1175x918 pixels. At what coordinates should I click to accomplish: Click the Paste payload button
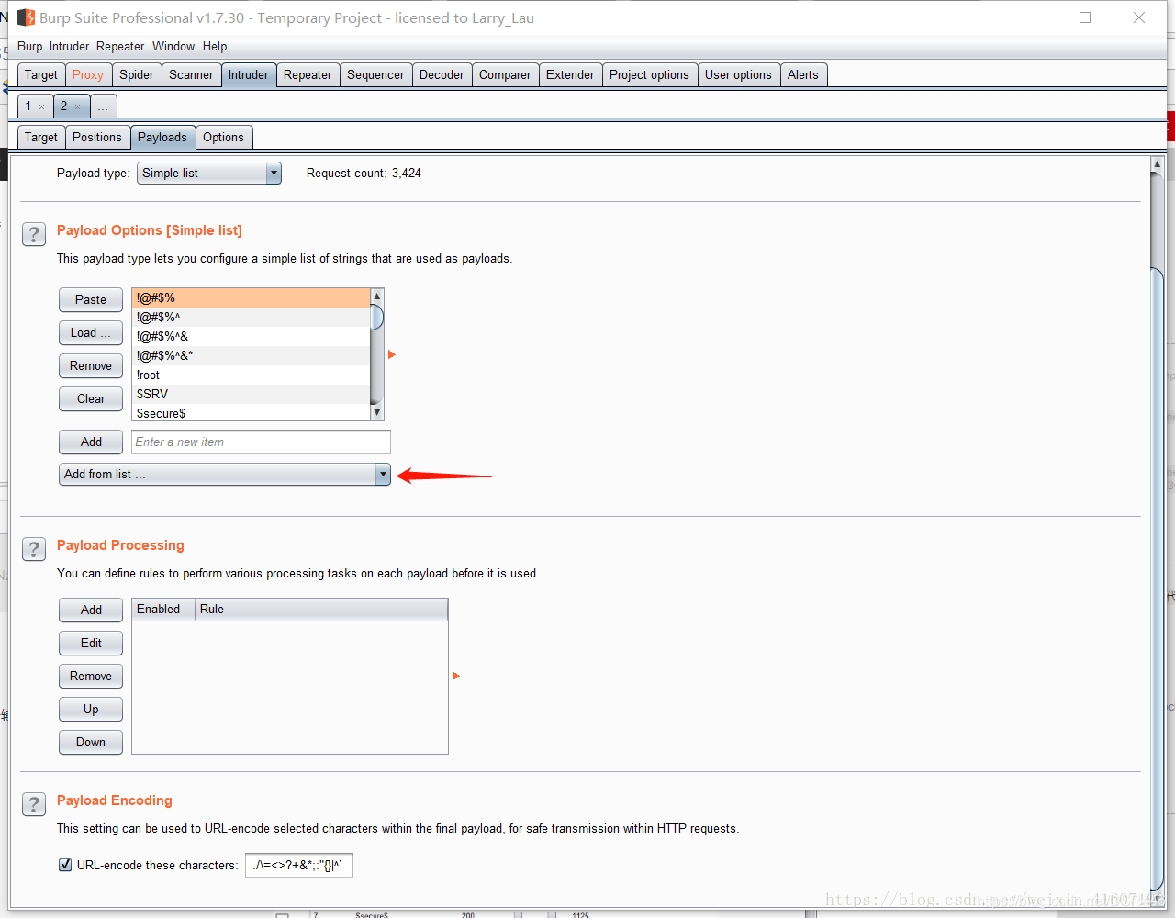pyautogui.click(x=91, y=299)
